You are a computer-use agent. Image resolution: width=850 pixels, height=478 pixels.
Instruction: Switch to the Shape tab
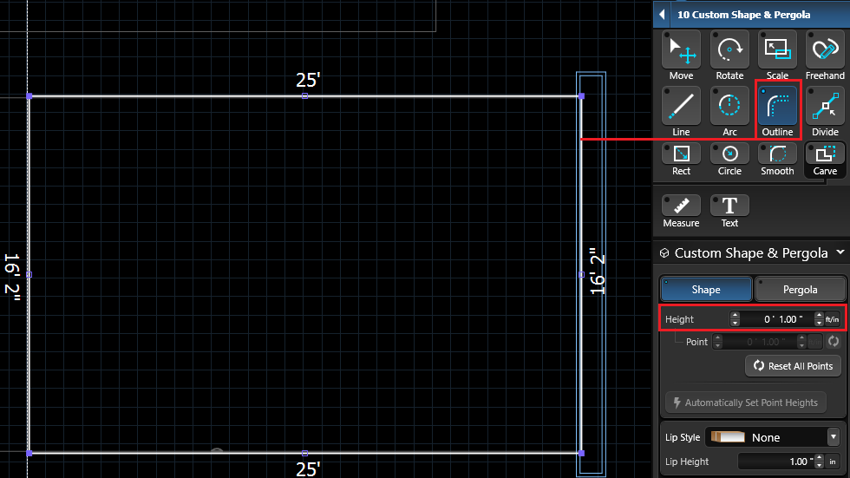tap(705, 290)
